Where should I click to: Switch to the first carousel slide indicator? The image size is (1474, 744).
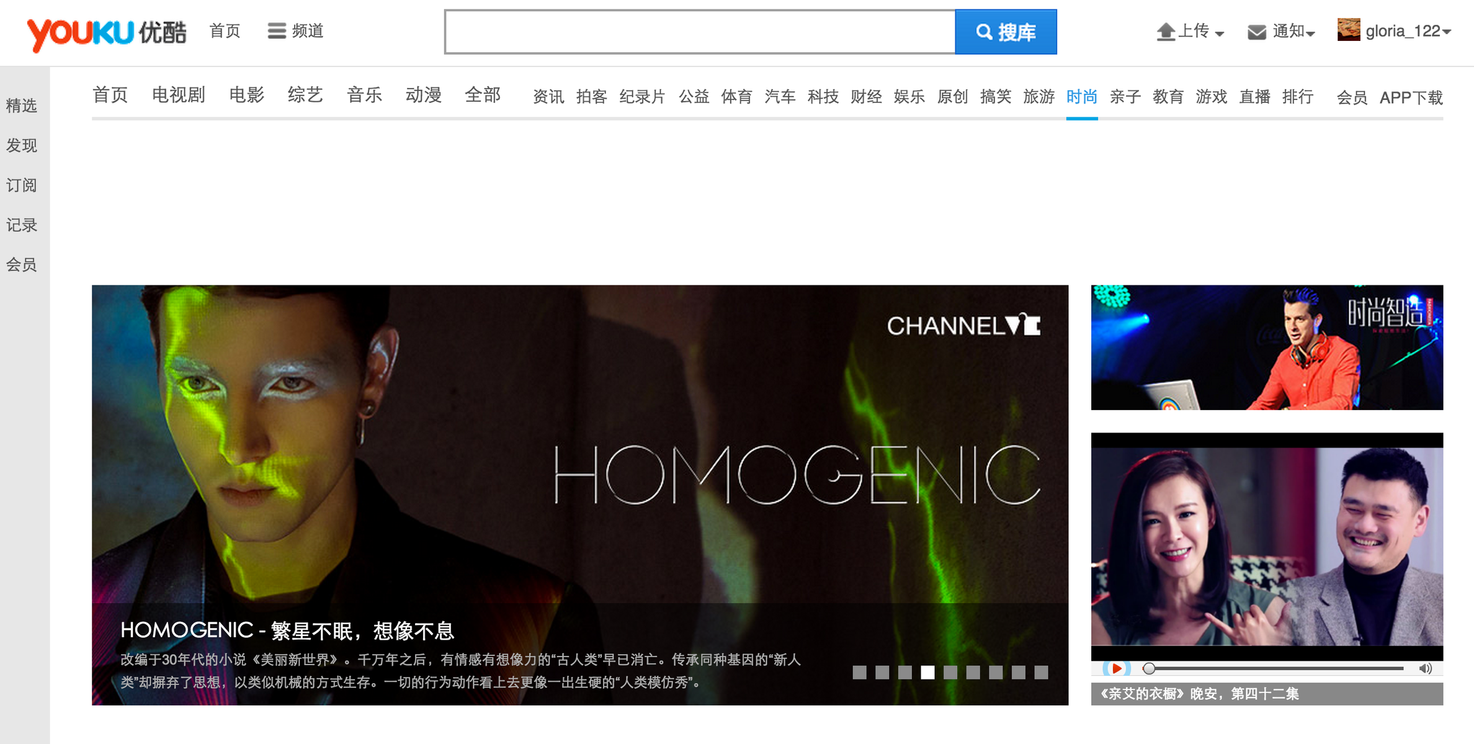point(859,672)
